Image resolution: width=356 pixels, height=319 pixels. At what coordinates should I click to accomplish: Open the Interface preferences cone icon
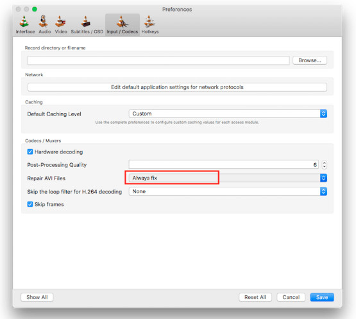pos(24,21)
